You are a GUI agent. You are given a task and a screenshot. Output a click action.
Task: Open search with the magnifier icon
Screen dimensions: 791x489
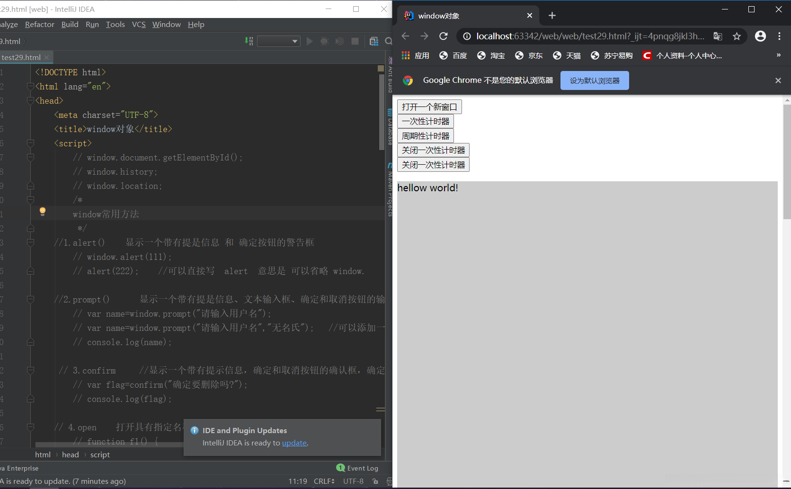[x=388, y=41]
